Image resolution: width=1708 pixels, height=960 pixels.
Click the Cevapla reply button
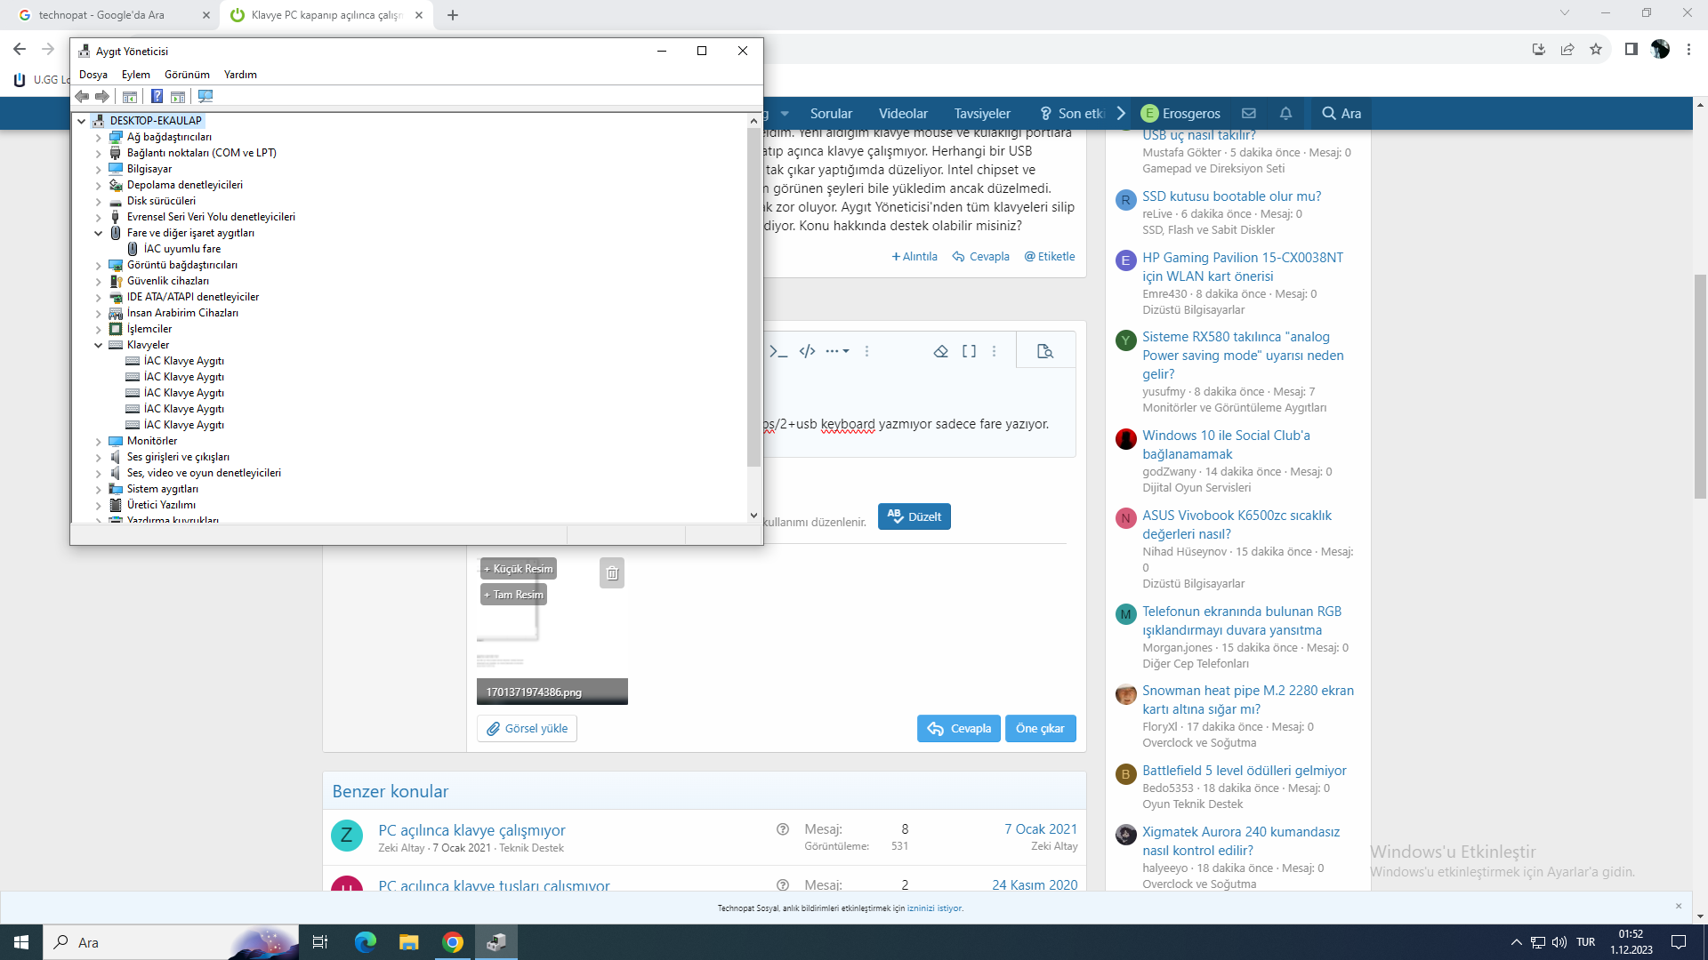click(x=958, y=728)
